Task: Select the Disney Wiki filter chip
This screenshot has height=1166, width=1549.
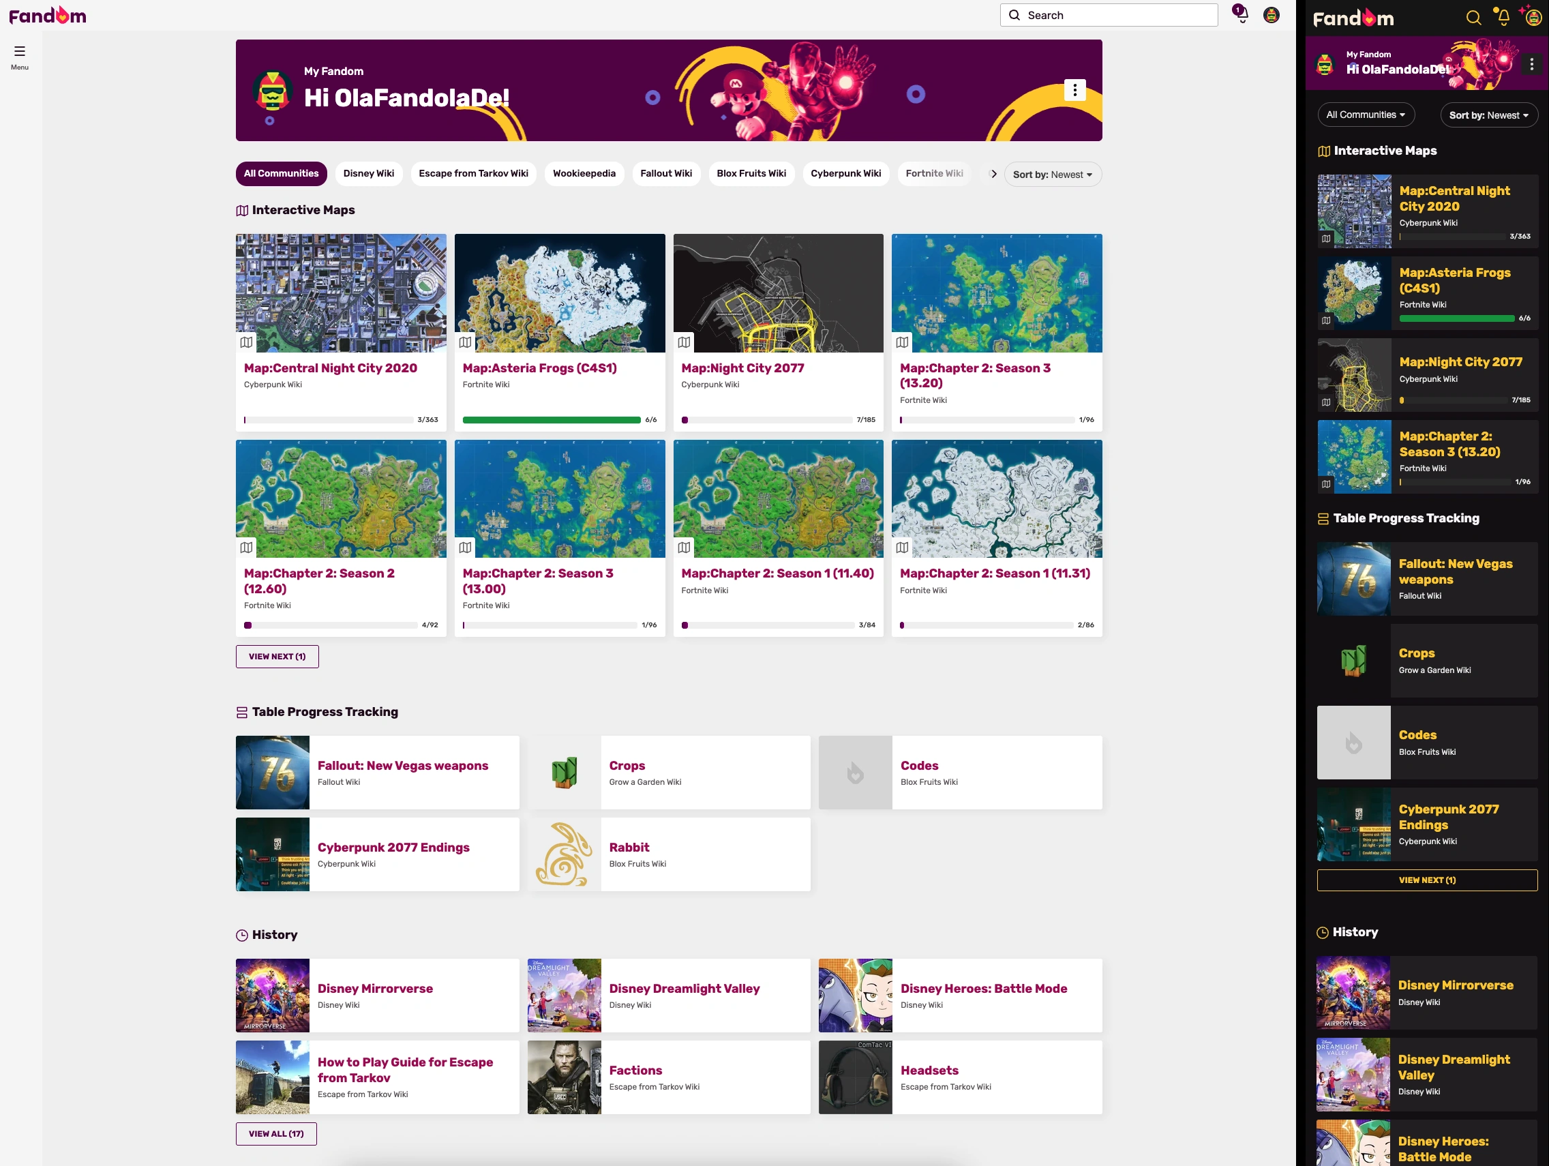Action: point(368,174)
